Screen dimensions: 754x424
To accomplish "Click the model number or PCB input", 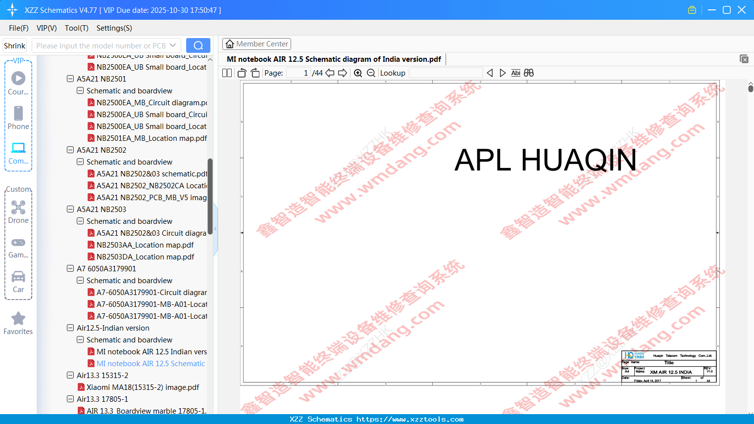I will pos(101,45).
